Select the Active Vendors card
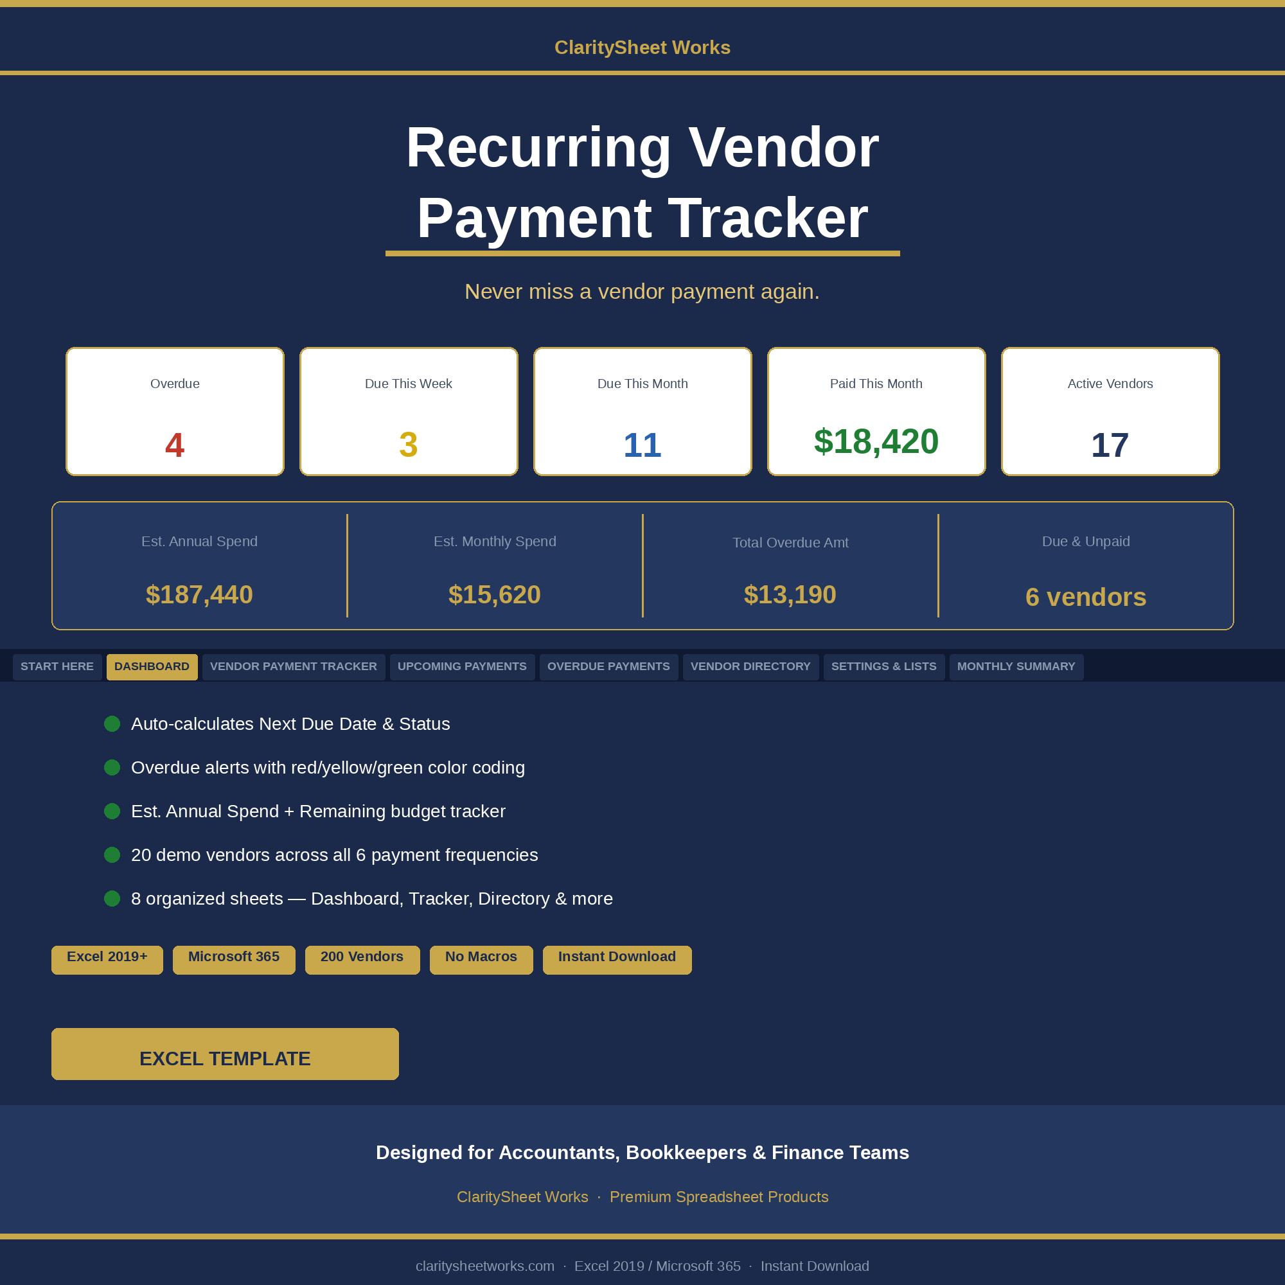 [1110, 411]
